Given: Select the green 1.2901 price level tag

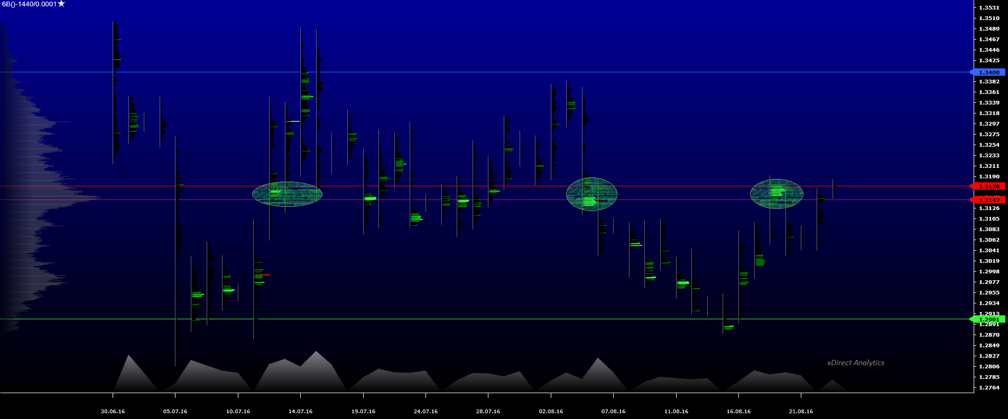Looking at the screenshot, I should (988, 319).
